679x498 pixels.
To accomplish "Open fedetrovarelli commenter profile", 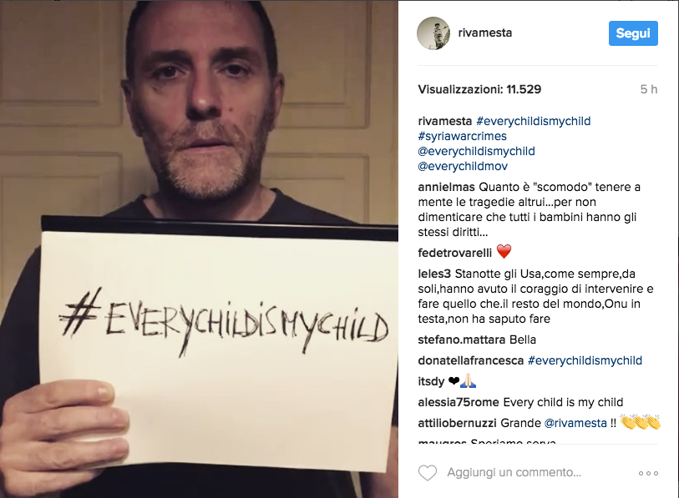I will coord(454,253).
